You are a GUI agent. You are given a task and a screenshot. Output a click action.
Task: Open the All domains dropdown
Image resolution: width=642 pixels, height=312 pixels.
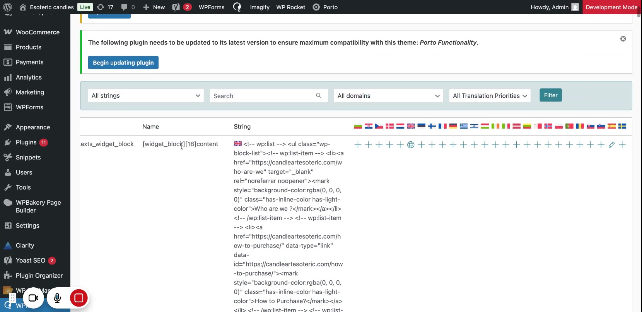(x=388, y=96)
